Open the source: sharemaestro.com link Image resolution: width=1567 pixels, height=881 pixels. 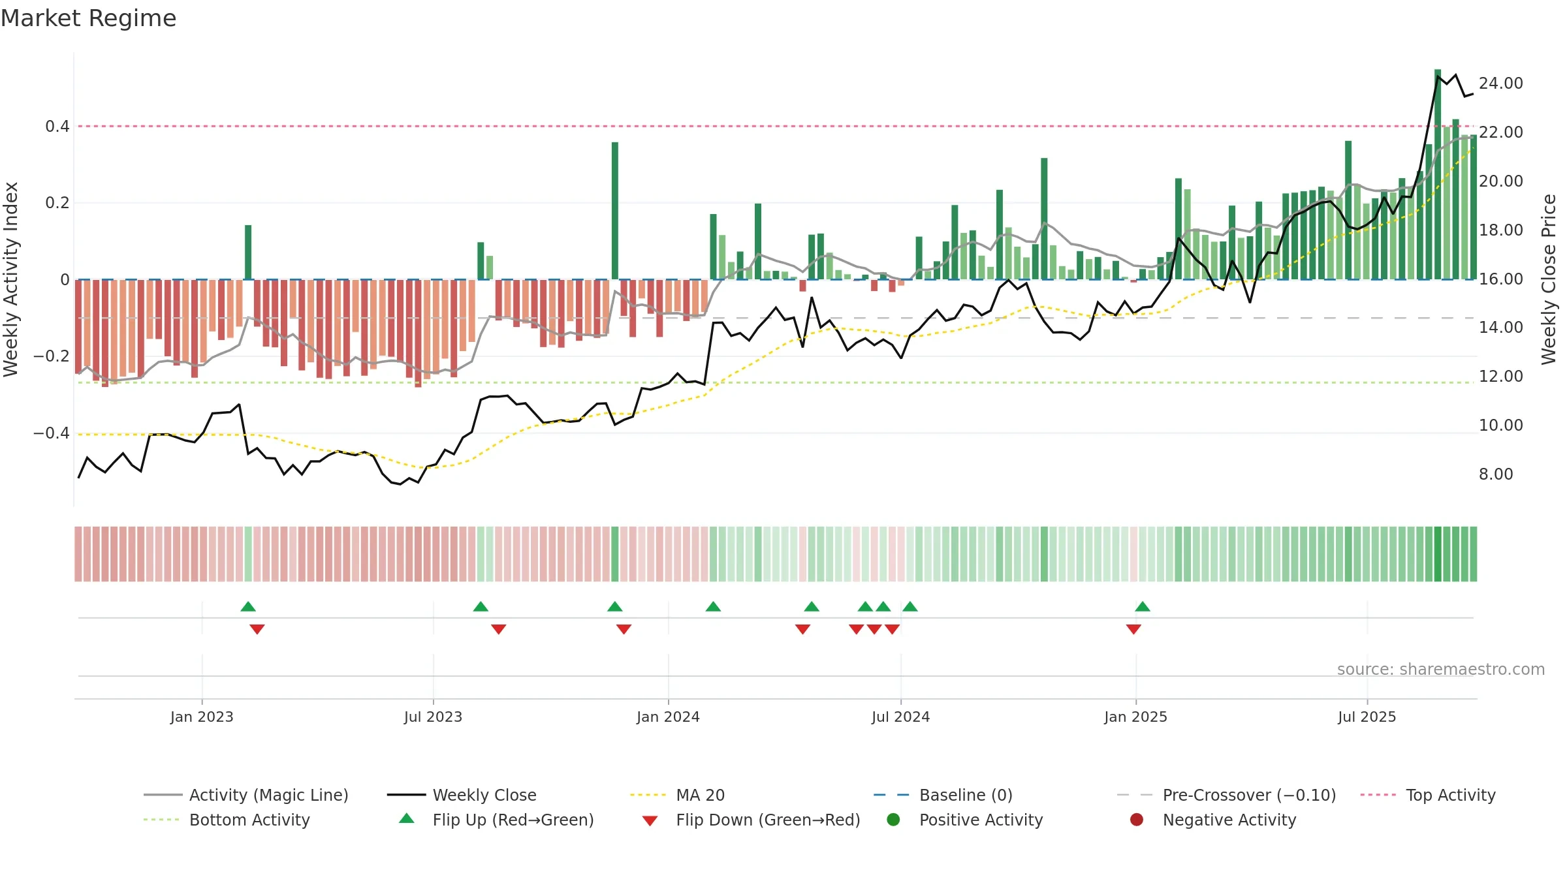coord(1441,669)
